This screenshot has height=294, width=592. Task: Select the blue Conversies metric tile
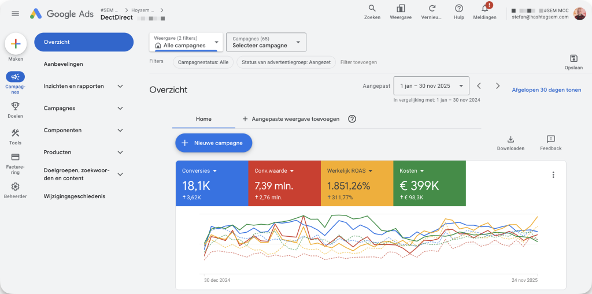point(212,183)
